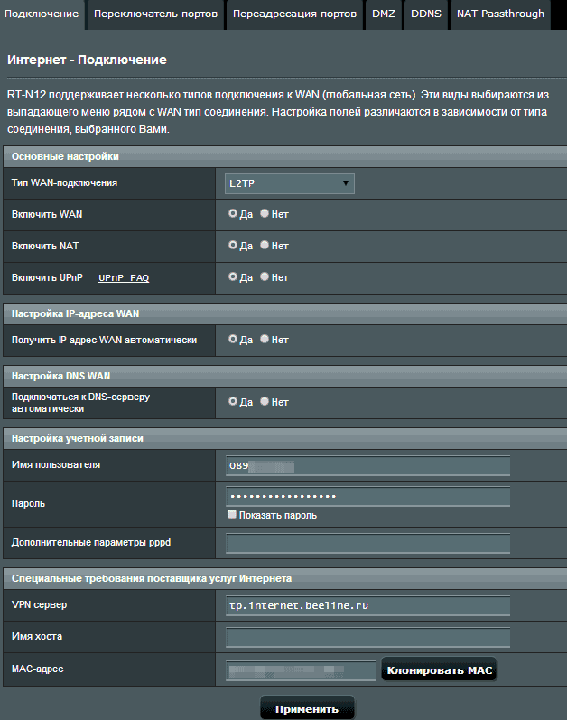Focus the Имя пользователя input field

367,466
